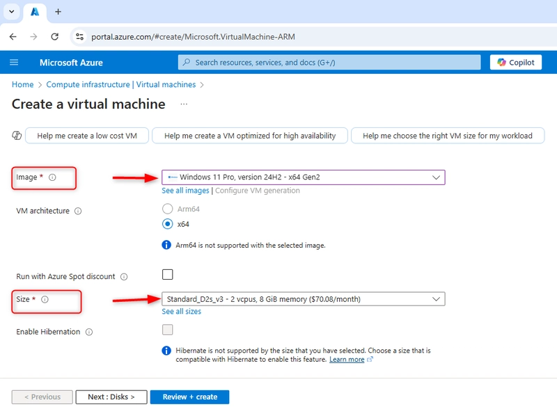Click the browser back arrow
This screenshot has height=407, width=557.
[x=13, y=37]
